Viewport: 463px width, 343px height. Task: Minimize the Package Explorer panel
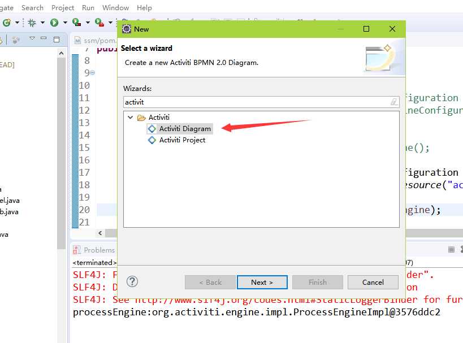[x=44, y=38]
